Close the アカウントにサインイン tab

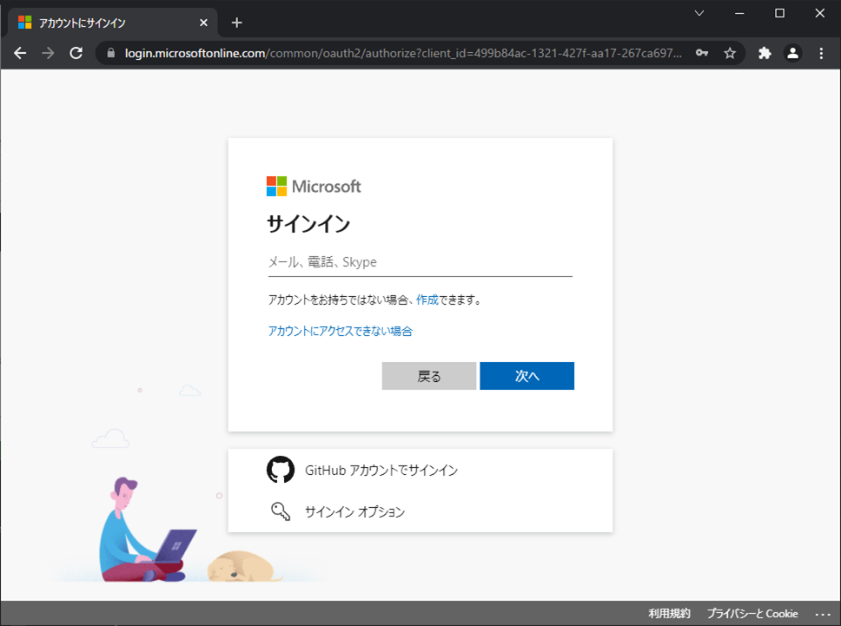coord(203,23)
